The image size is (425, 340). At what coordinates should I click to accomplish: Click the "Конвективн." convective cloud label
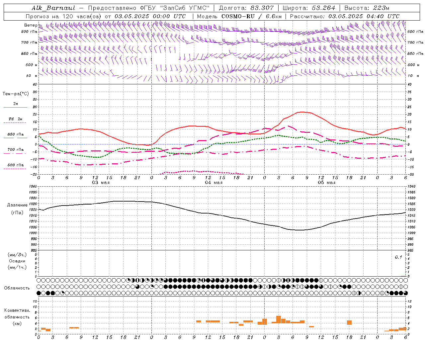(x=17, y=310)
